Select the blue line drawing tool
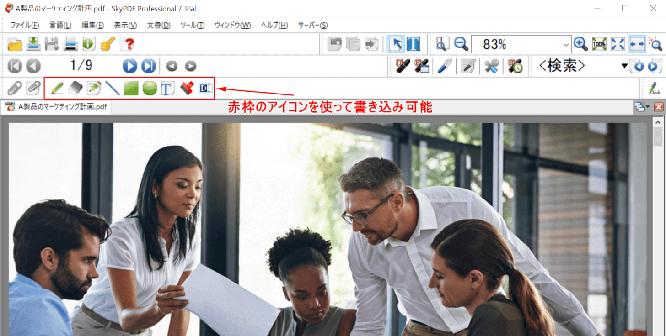 112,88
